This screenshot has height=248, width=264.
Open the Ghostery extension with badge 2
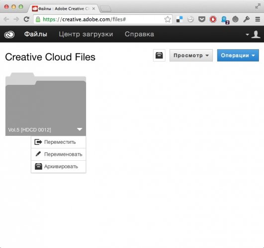coord(225,20)
